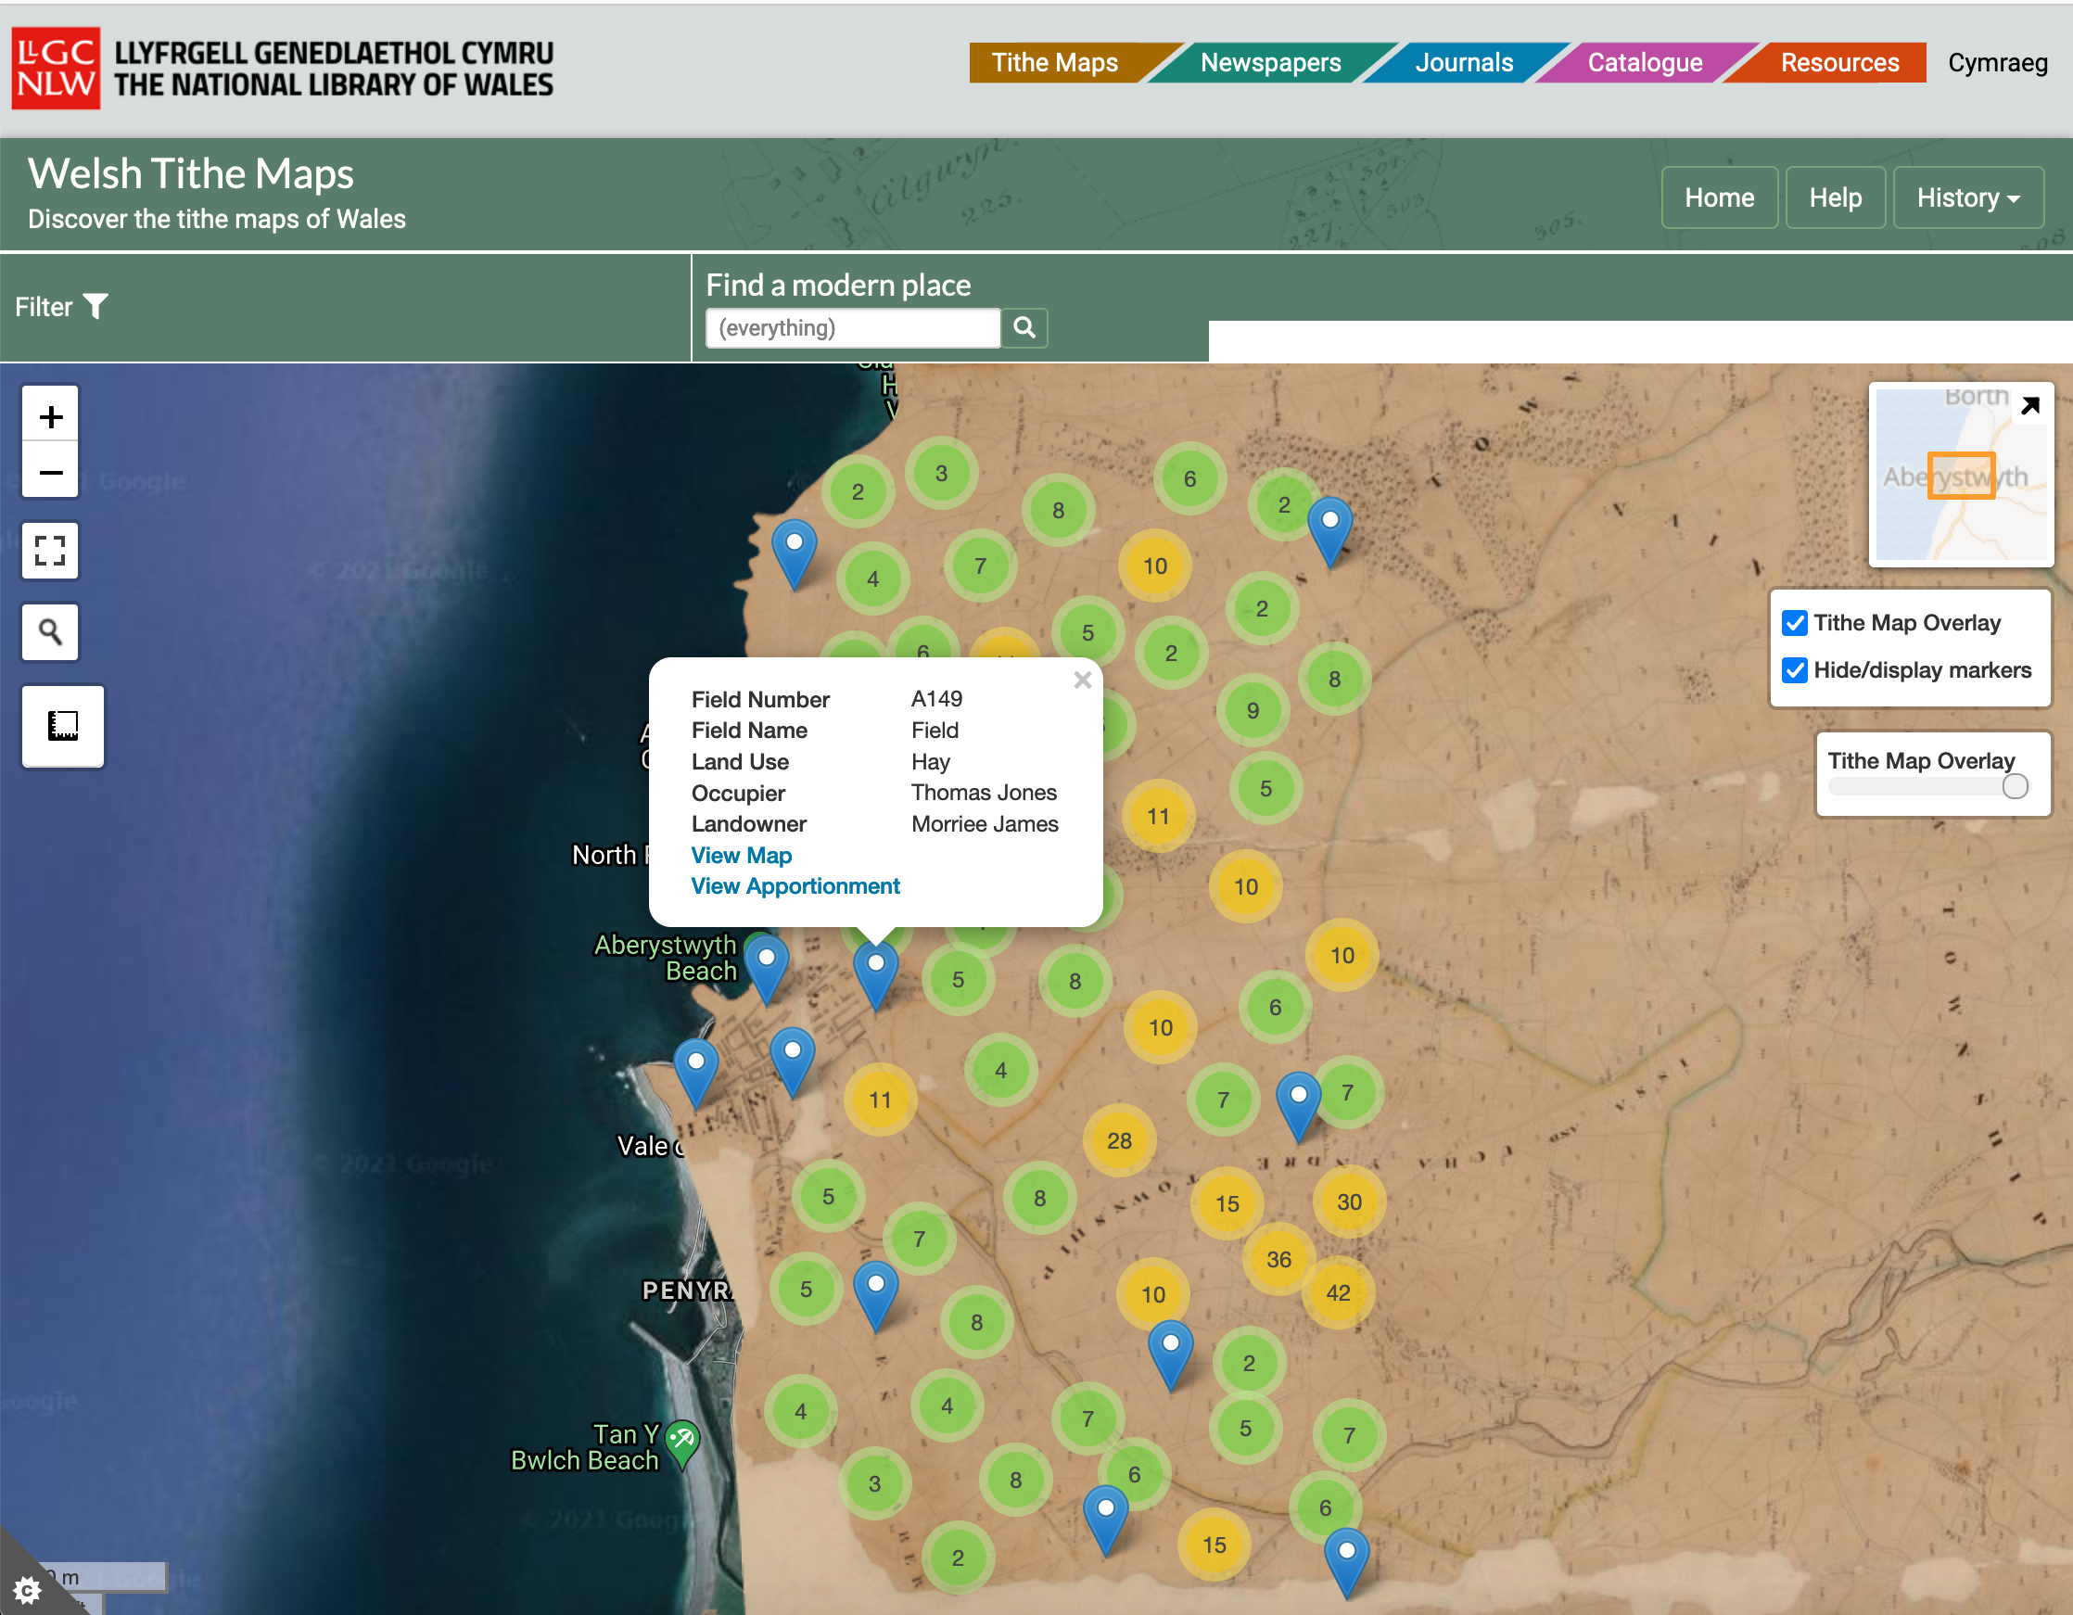2073x1615 pixels.
Task: Expand the History dropdown
Action: click(1967, 197)
